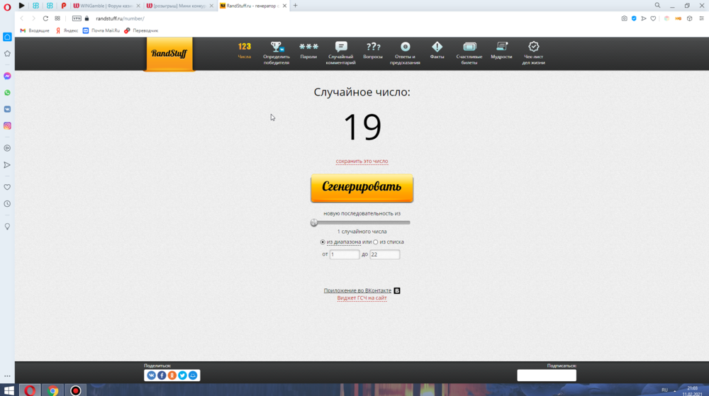This screenshot has height=396, width=709.
Task: Click the Определить победителя trophy icon
Action: (277, 48)
